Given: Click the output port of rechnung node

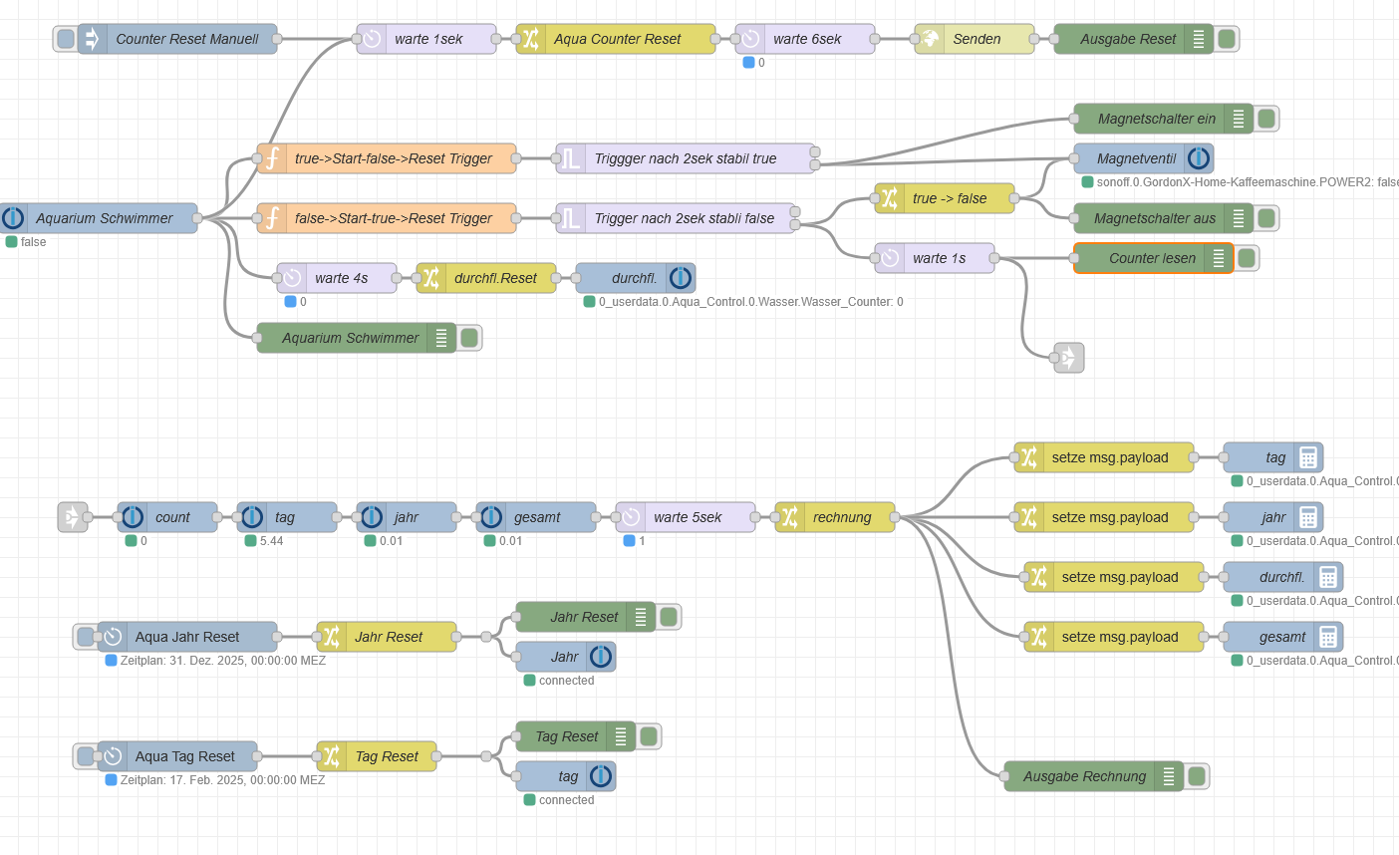Looking at the screenshot, I should [895, 517].
